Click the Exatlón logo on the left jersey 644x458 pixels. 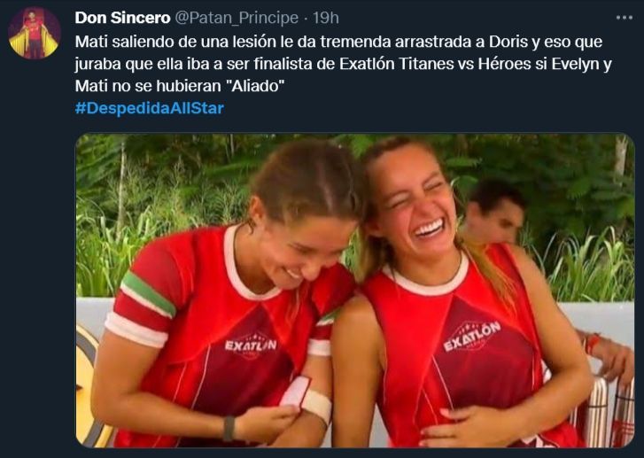point(251,345)
